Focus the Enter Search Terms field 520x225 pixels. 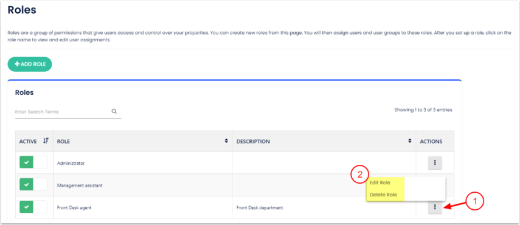(63, 112)
